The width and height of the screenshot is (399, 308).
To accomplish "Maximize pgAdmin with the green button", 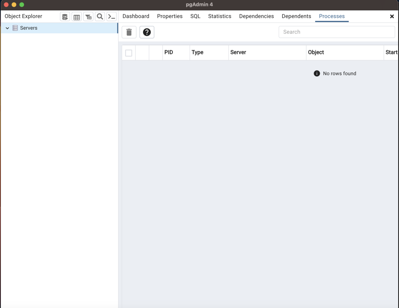I will point(22,5).
